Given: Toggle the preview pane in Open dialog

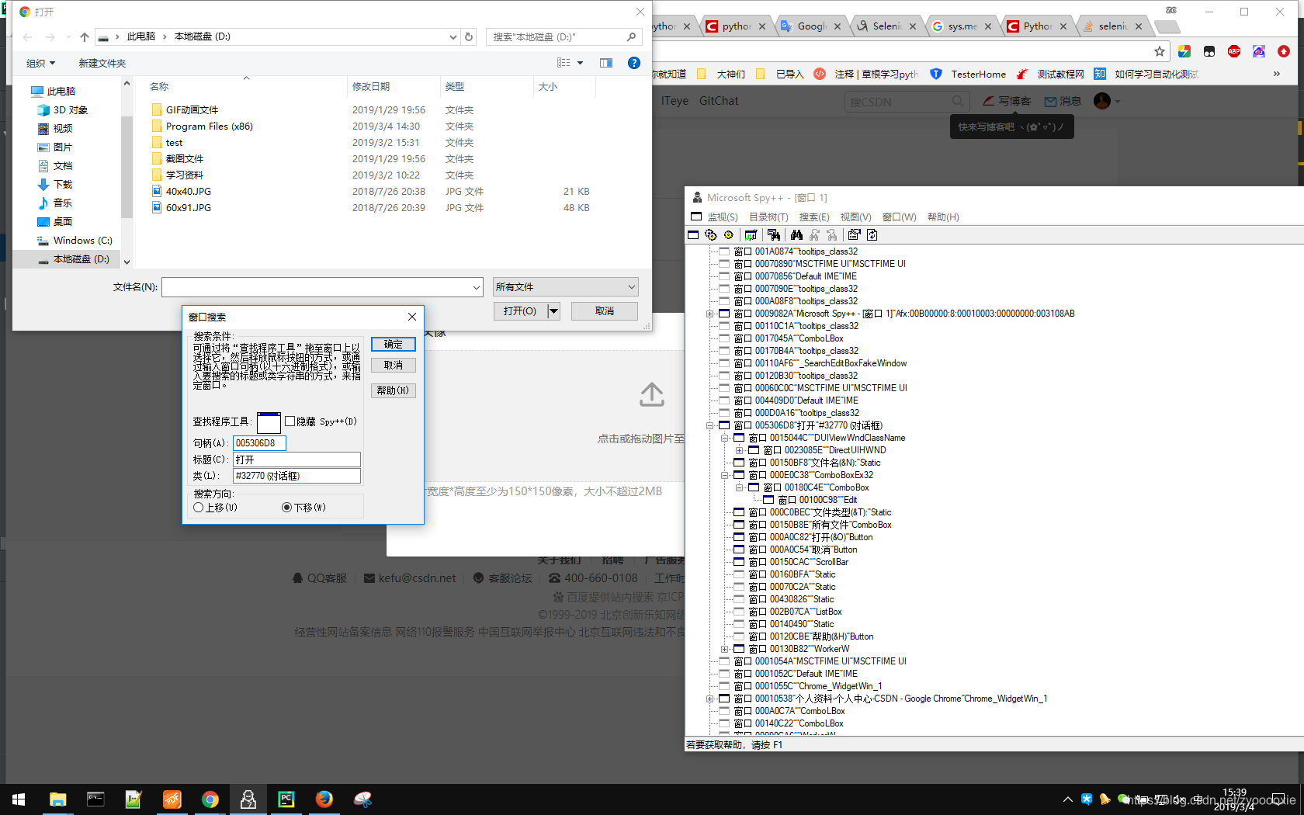Looking at the screenshot, I should 606,63.
